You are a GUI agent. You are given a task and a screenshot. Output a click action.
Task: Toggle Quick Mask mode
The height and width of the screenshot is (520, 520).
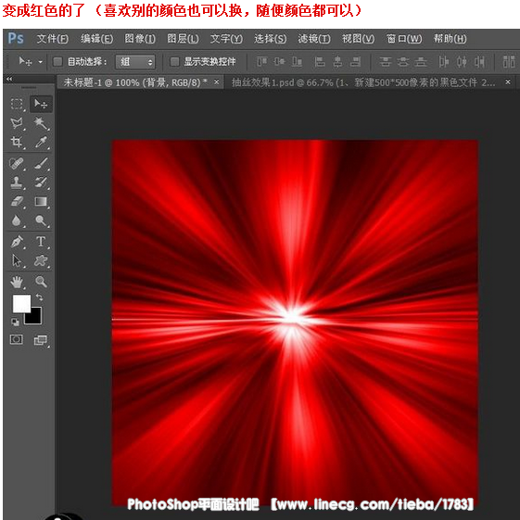[17, 339]
